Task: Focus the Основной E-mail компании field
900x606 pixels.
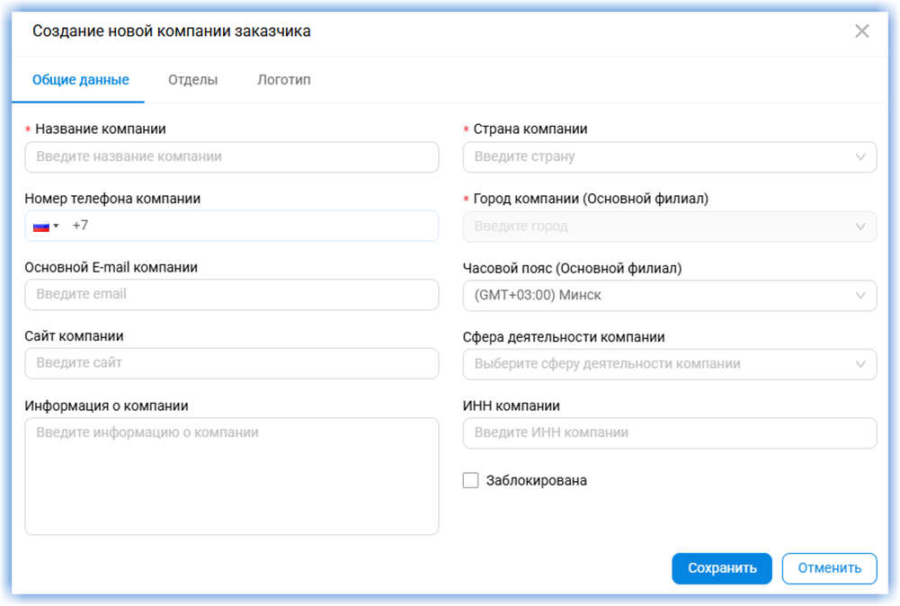Action: (231, 295)
